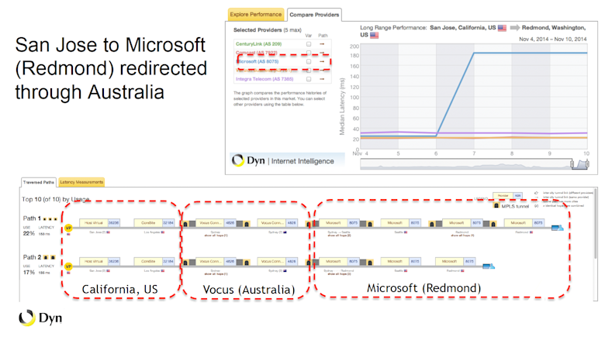The height and width of the screenshot is (337, 605).
Task: Select the left handle of the range slider
Action: [572, 164]
